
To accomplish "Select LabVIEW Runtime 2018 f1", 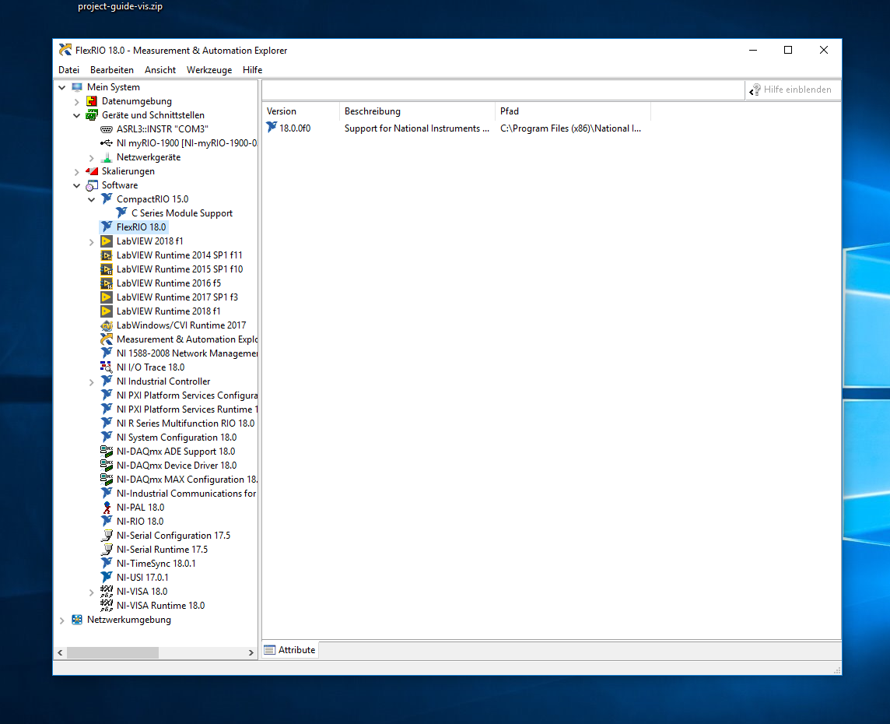I will pos(169,311).
